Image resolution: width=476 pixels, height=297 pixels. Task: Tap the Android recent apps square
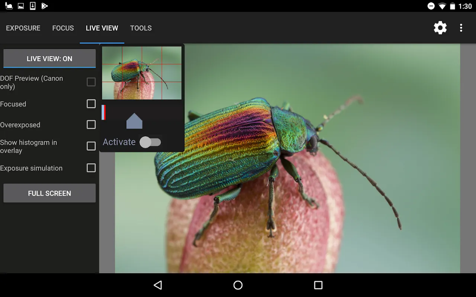318,285
